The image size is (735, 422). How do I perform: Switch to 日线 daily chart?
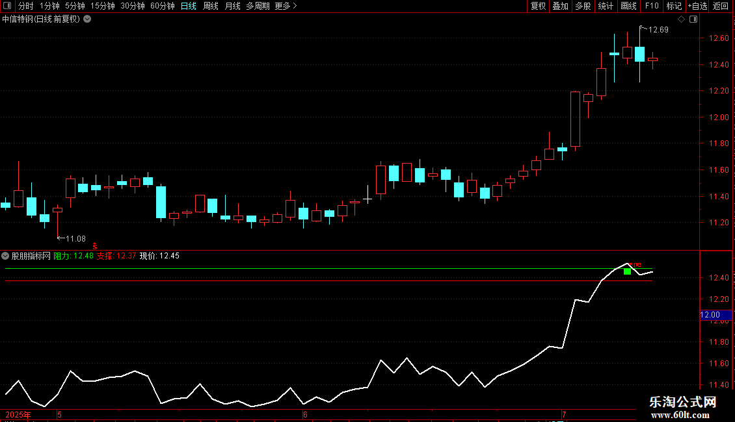tap(189, 6)
